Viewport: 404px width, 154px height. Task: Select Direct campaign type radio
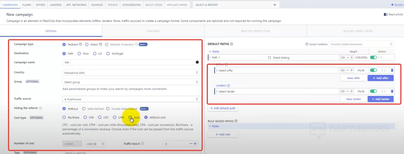pyautogui.click(x=87, y=44)
